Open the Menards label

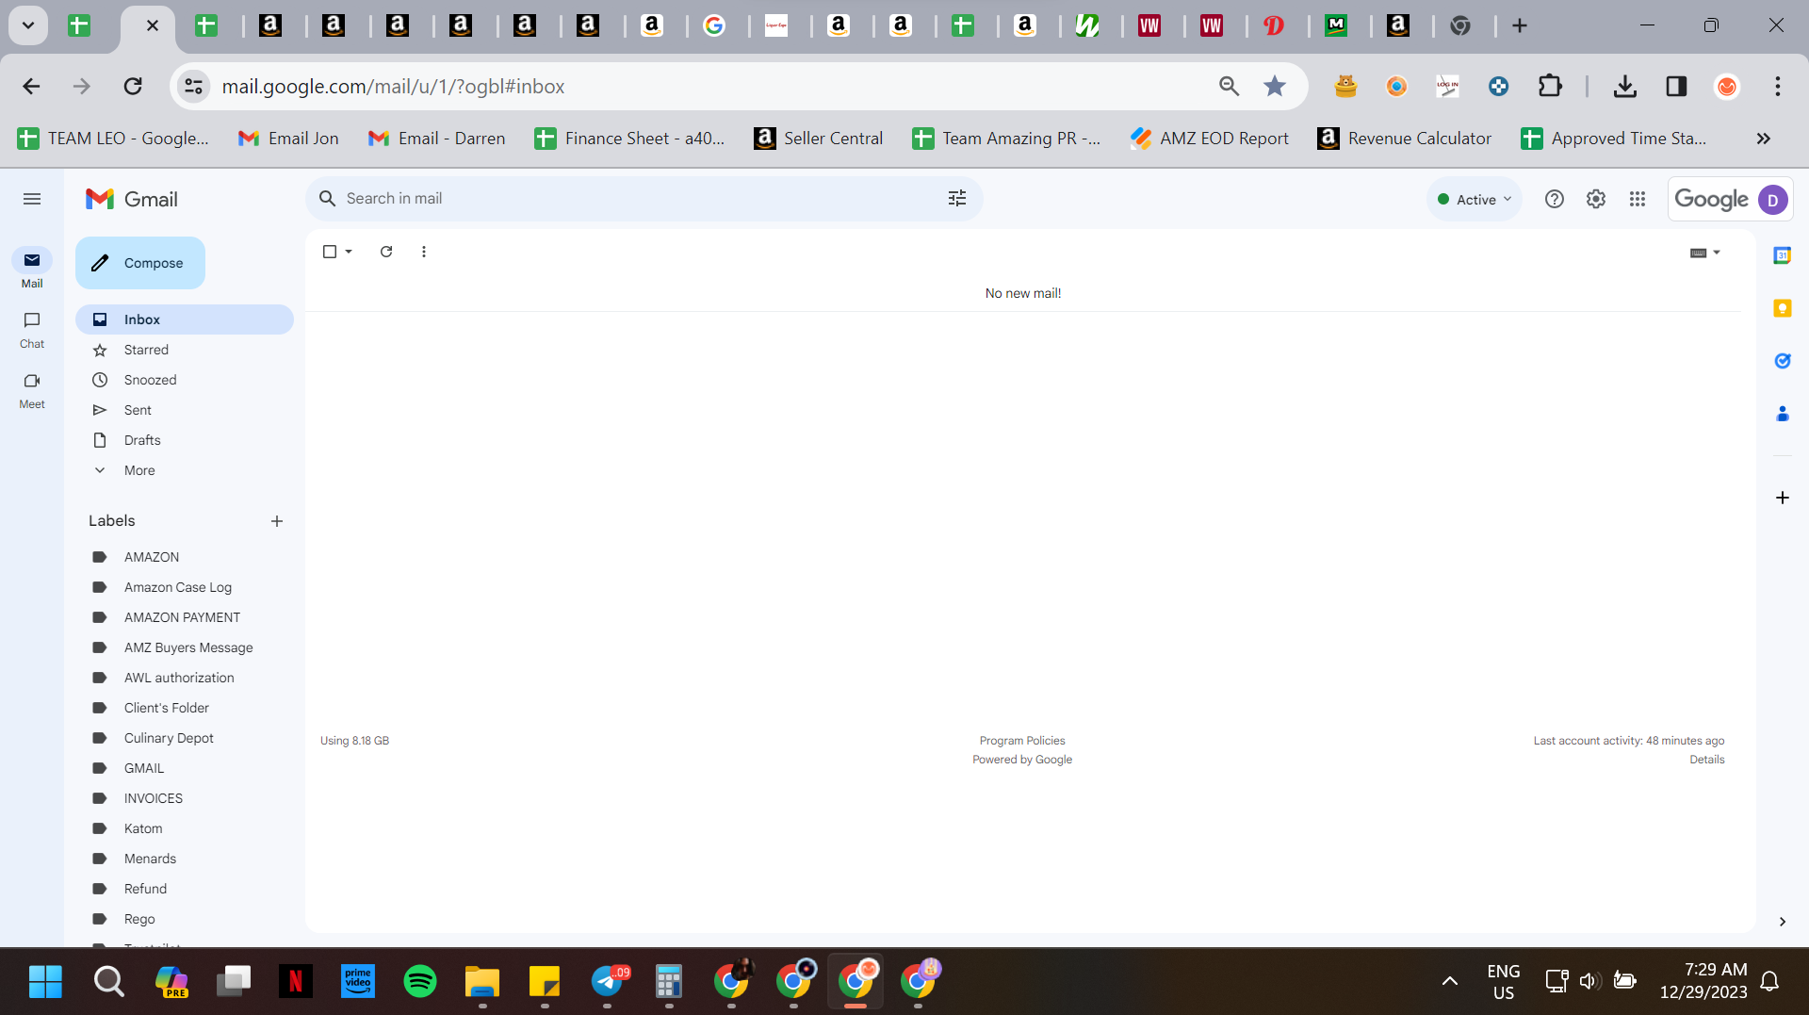185,859
